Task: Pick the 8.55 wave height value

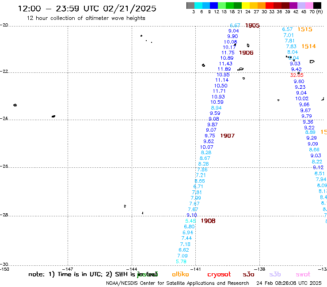Action: (200, 181)
